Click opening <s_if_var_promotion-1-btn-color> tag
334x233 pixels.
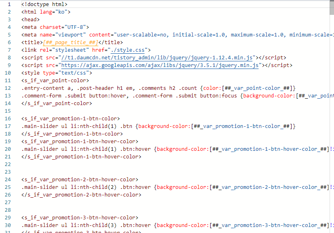click(70, 119)
